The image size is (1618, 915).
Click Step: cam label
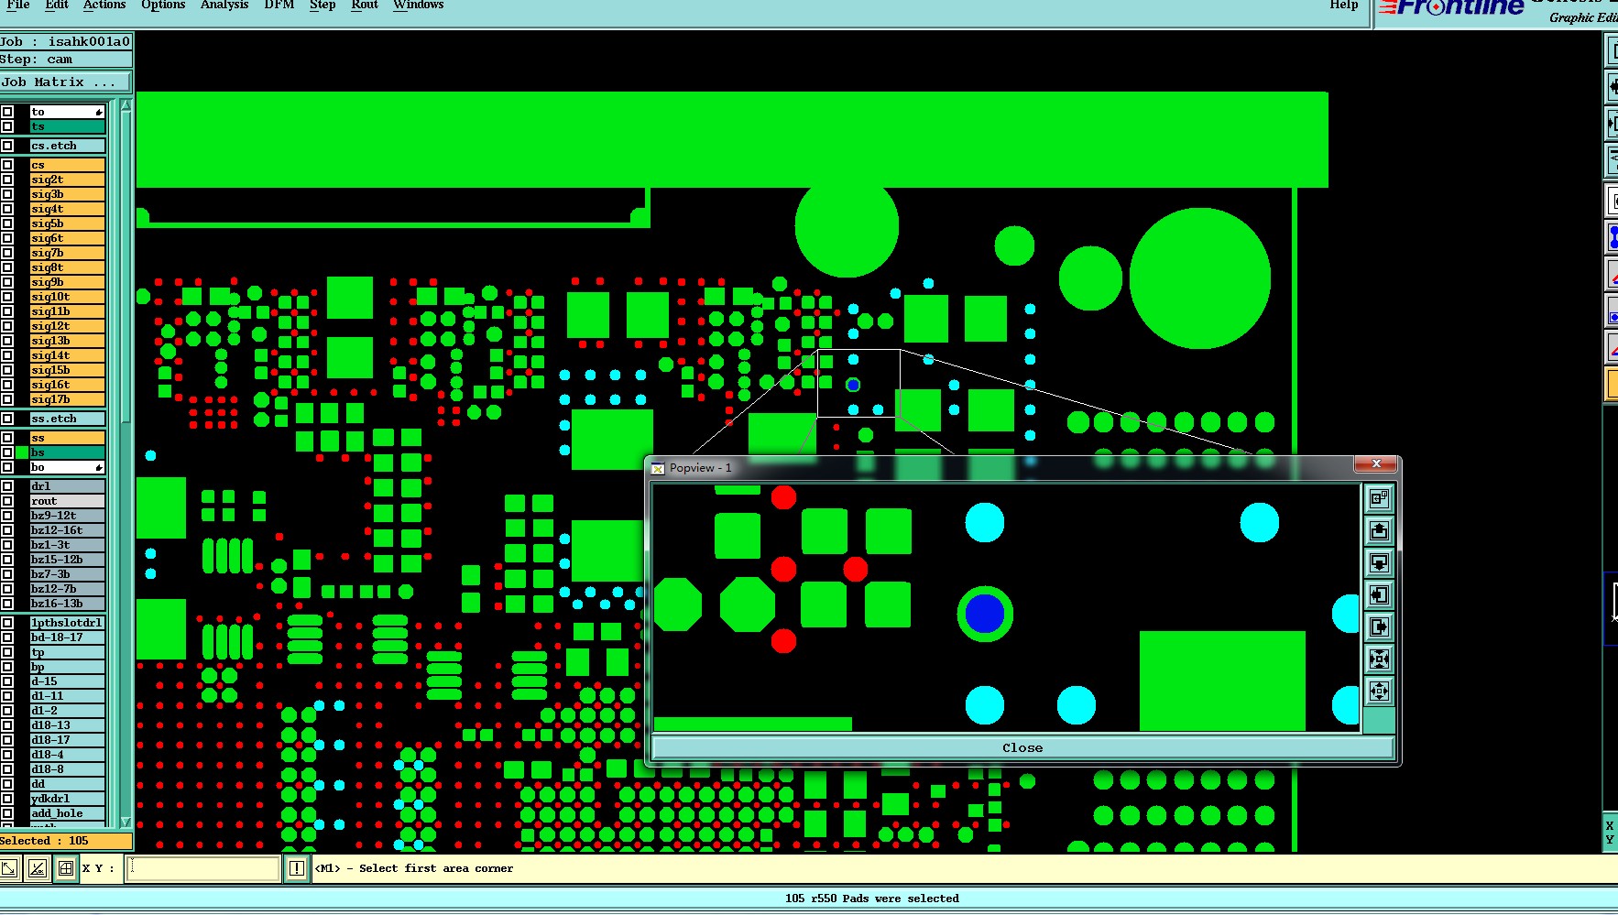coord(65,60)
